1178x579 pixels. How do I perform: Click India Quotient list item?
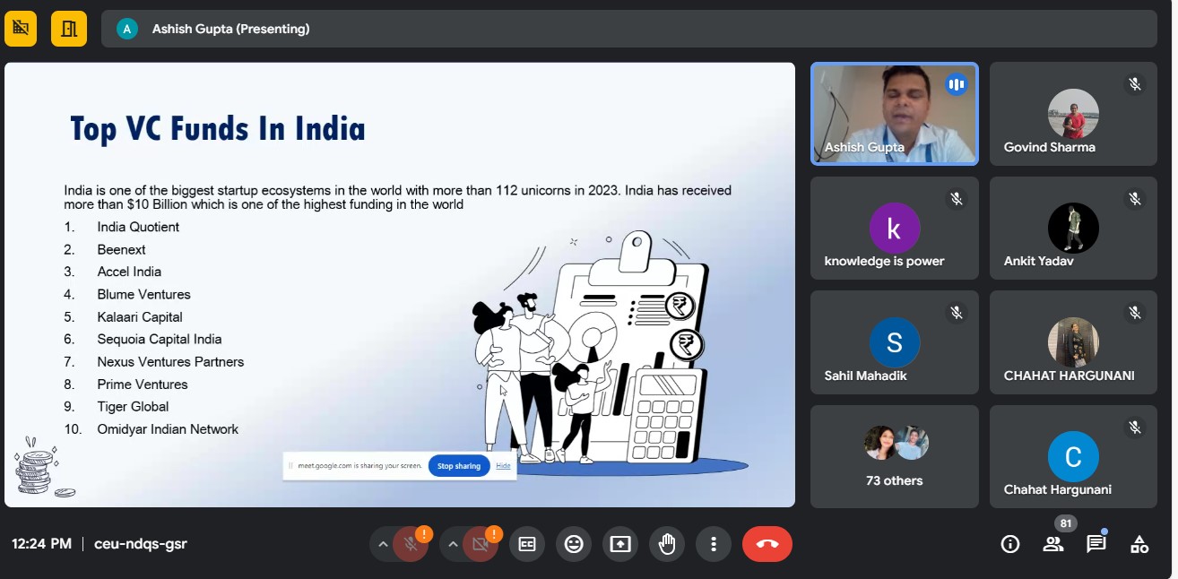[x=138, y=227]
